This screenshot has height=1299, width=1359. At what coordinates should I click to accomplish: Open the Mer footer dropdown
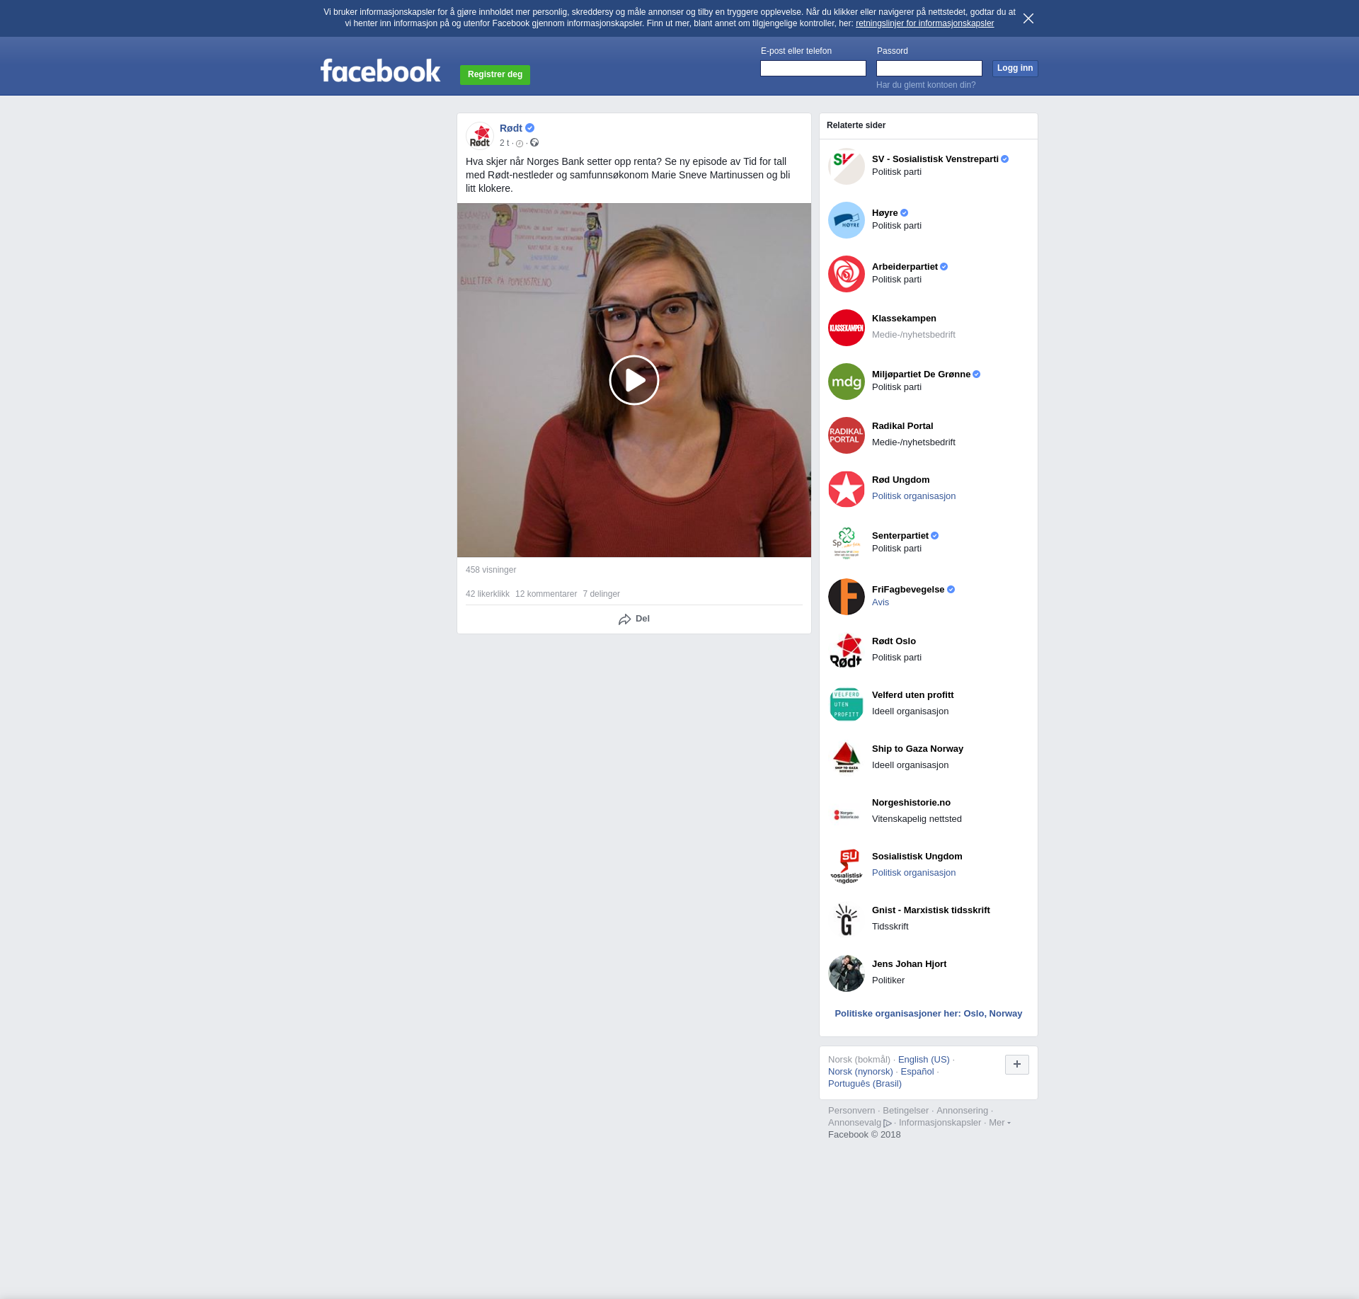(999, 1123)
